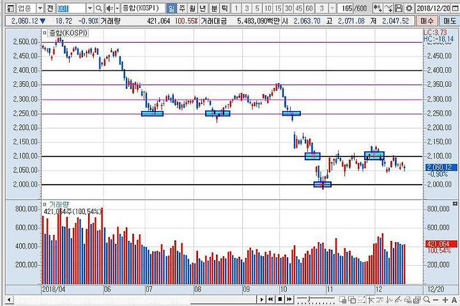Click the 1-minute interval button
This screenshot has height=306, width=460.
point(236,8)
